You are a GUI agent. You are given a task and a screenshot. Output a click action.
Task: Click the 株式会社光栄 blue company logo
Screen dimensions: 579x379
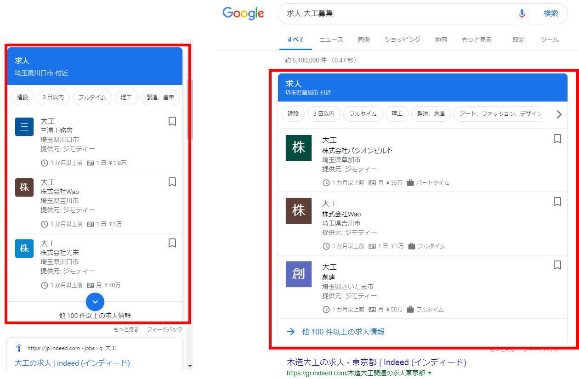[x=24, y=249]
